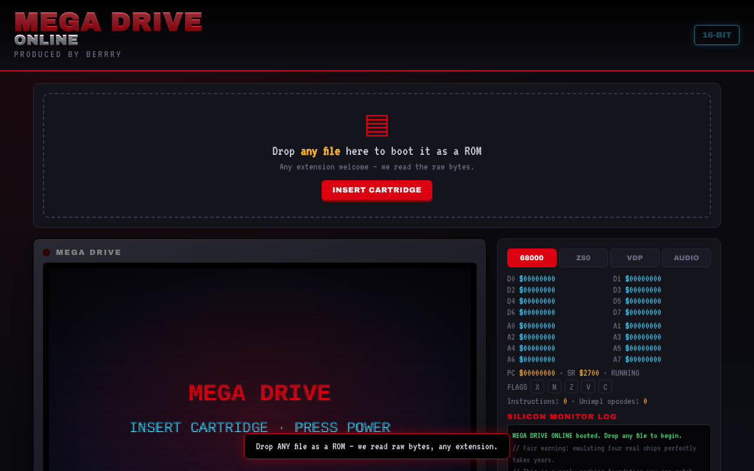Click the C flag box
The width and height of the screenshot is (754, 471).
605,387
